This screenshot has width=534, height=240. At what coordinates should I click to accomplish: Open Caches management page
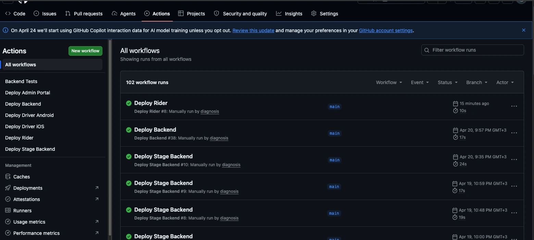click(22, 177)
